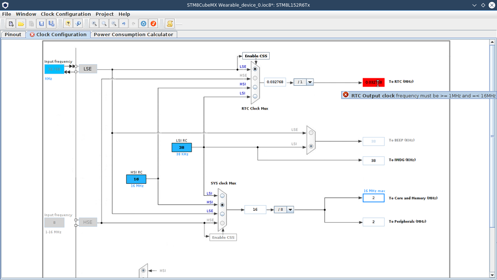Viewport: 497px width, 280px height.
Task: Click the HSE oscillator block
Action: [88, 222]
